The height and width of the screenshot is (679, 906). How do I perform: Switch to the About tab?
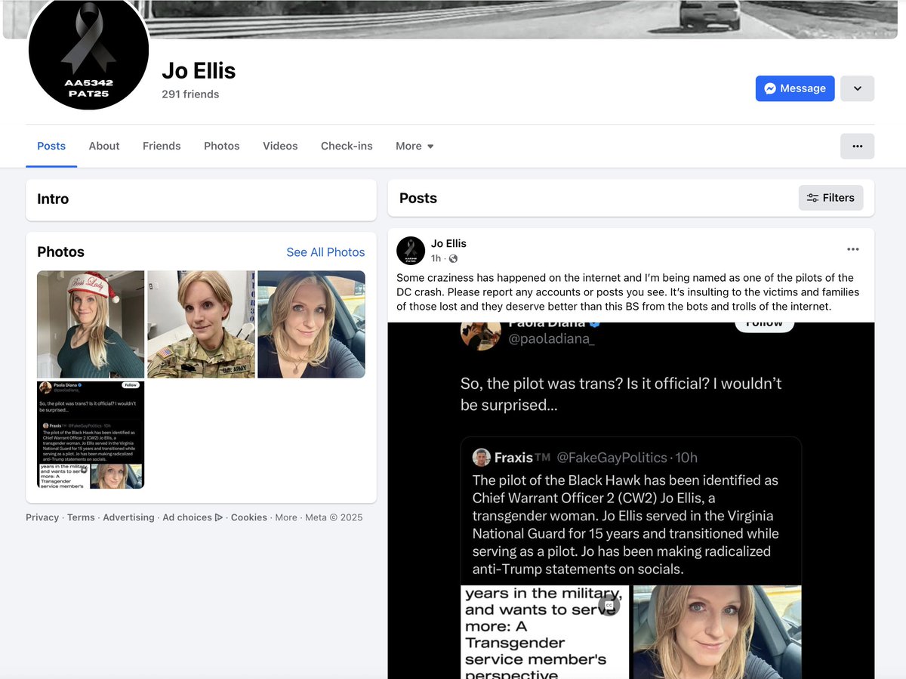point(103,146)
